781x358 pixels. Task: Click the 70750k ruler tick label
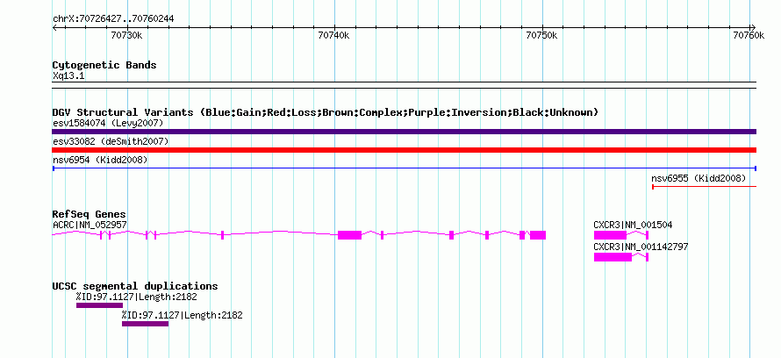[542, 35]
